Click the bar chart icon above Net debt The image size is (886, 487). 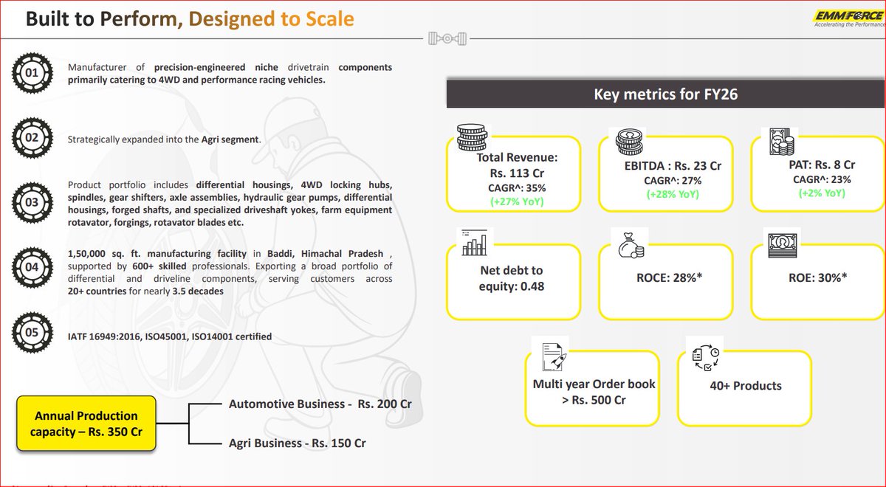[x=474, y=241]
